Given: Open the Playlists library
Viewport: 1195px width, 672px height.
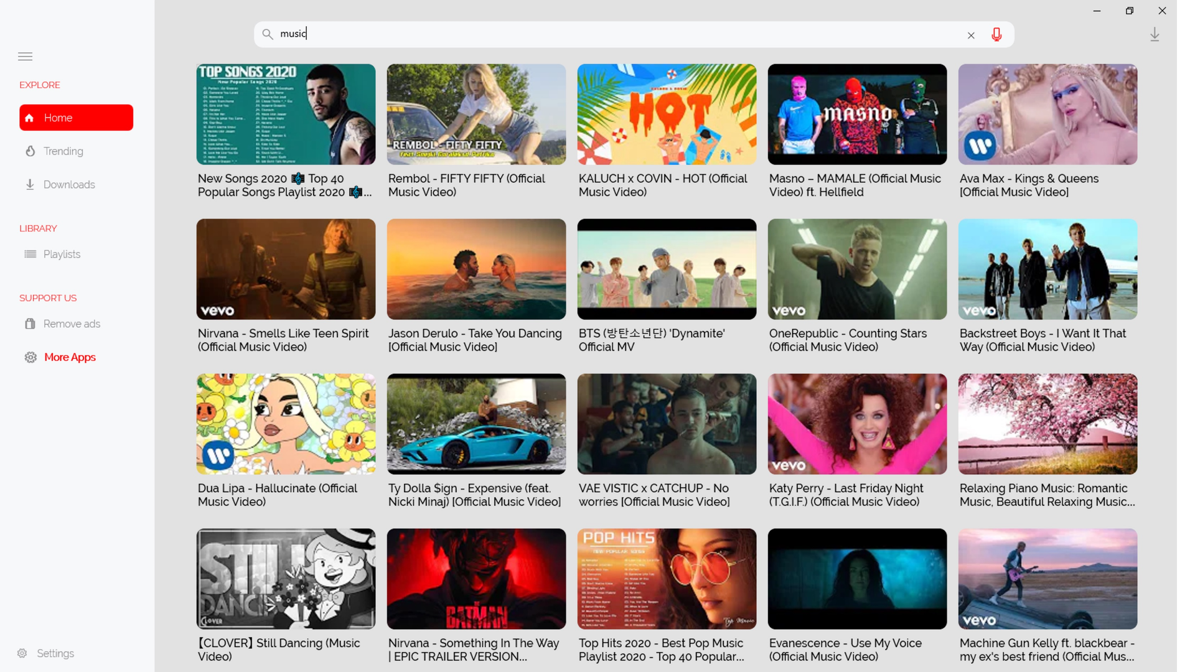Looking at the screenshot, I should click(x=61, y=254).
